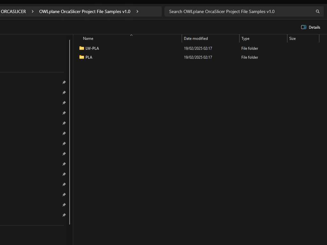The image size is (327, 245).
Task: Click the LW-PLA folder icon
Action: pyautogui.click(x=82, y=48)
